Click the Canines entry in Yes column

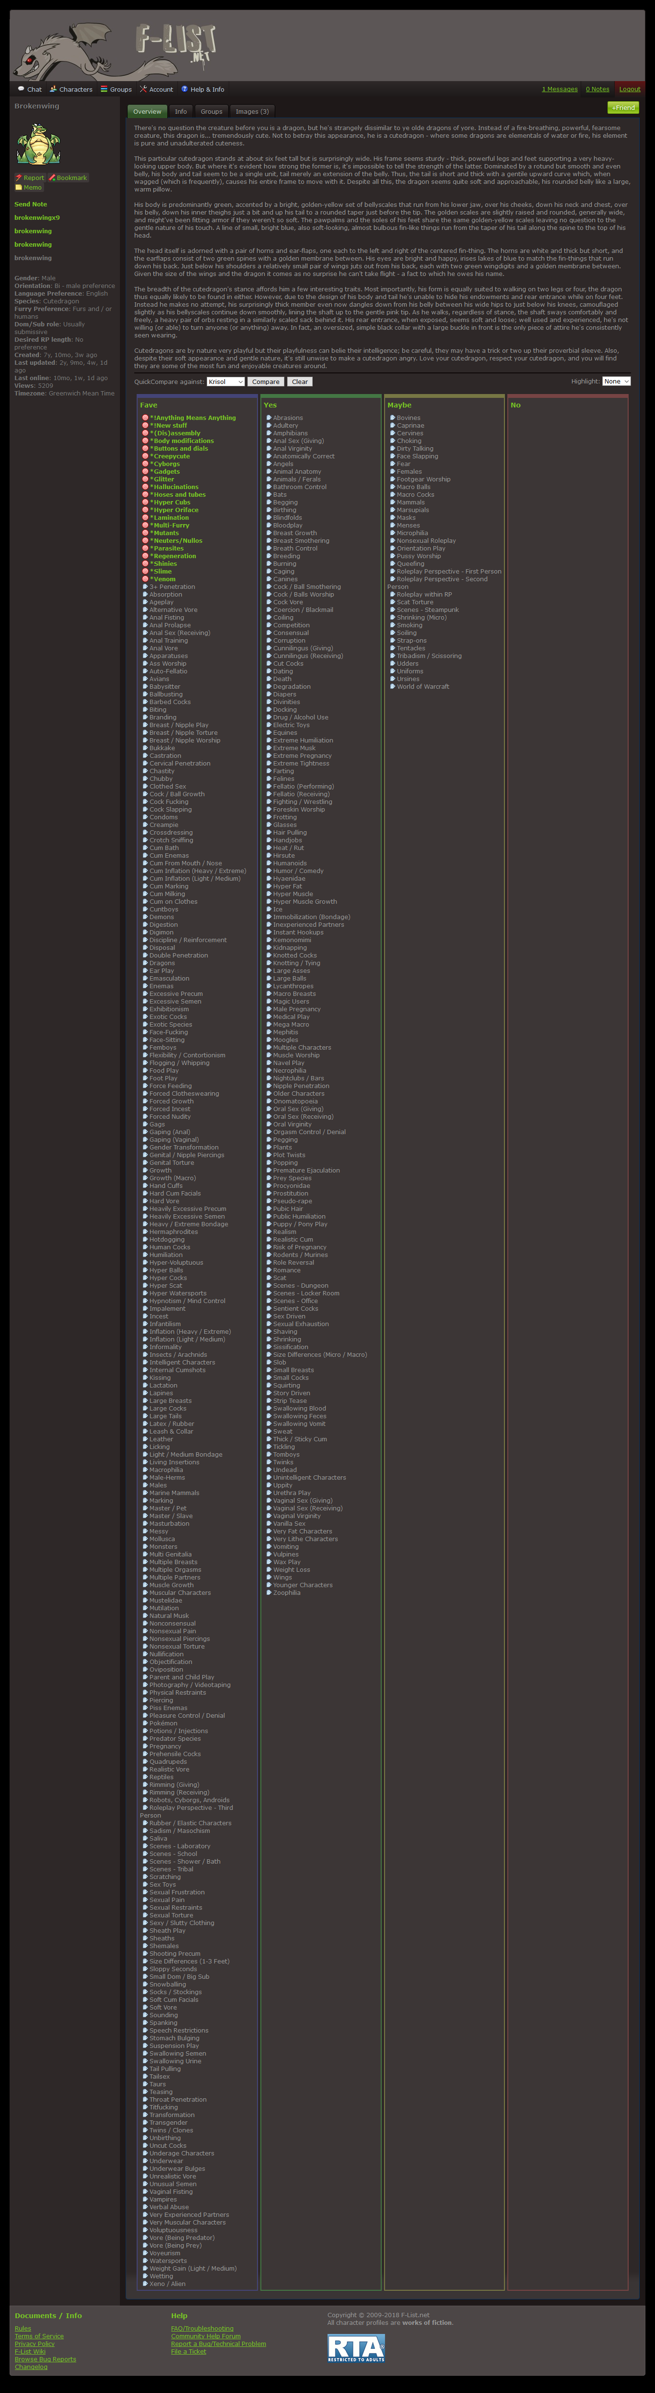(x=286, y=579)
